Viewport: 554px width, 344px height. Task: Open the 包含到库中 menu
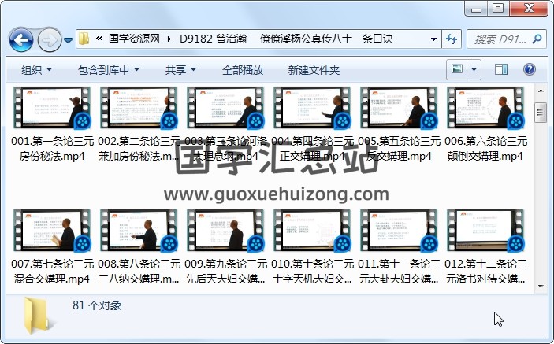click(x=109, y=70)
